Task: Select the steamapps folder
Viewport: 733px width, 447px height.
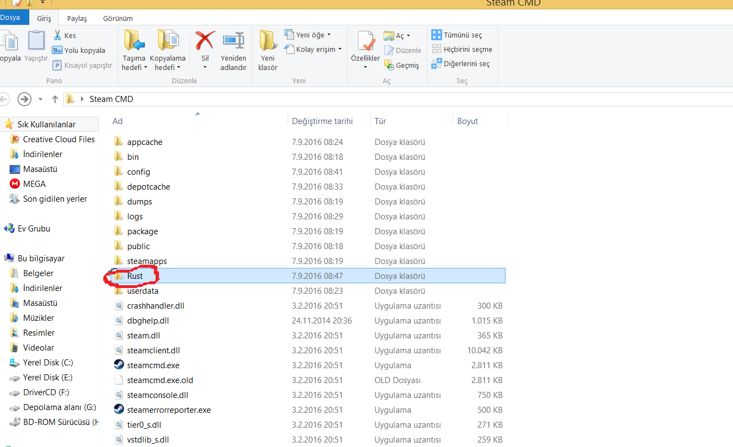Action: 146,261
